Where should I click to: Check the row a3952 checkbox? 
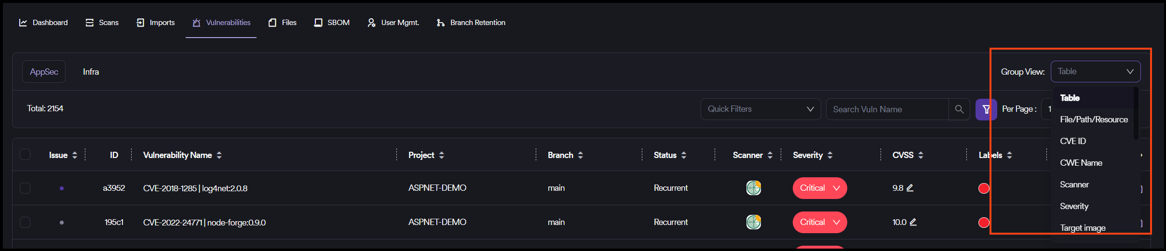click(x=25, y=188)
